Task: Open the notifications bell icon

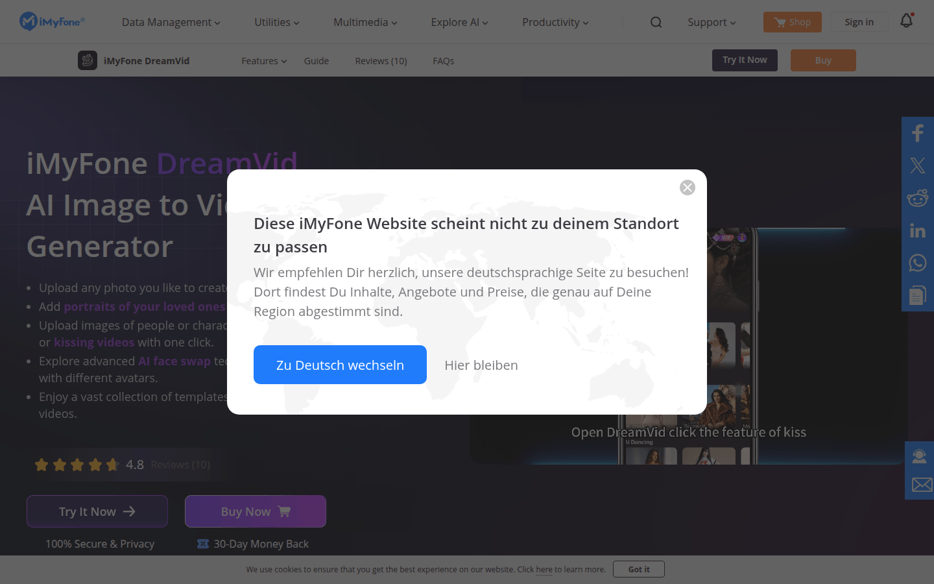Action: (907, 21)
